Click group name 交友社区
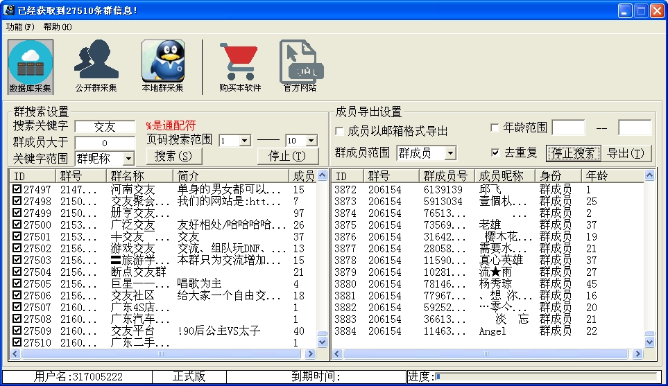Viewport: 668px width, 386px height. point(132,295)
